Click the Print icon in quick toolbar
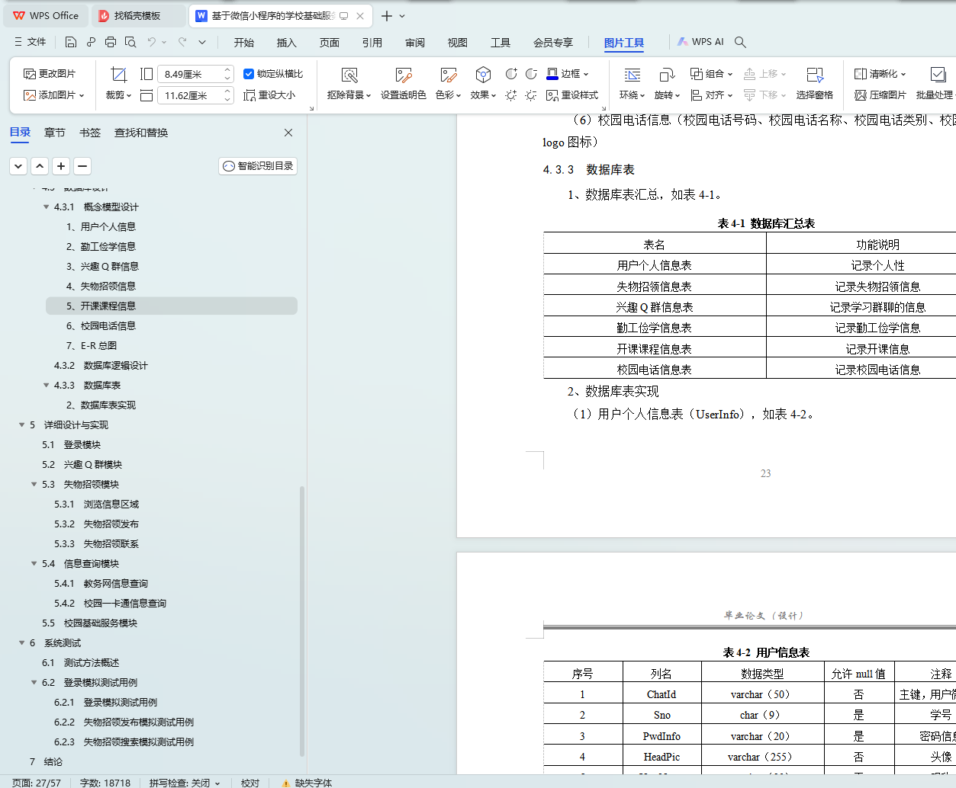The image size is (956, 788). [x=111, y=42]
